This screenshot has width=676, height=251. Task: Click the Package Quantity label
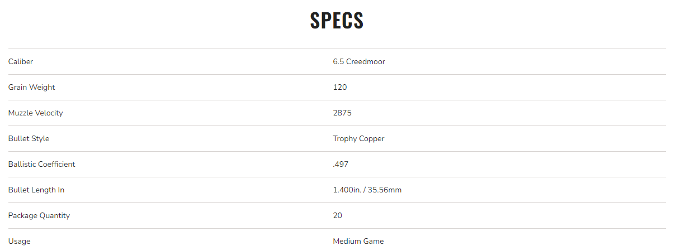39,216
